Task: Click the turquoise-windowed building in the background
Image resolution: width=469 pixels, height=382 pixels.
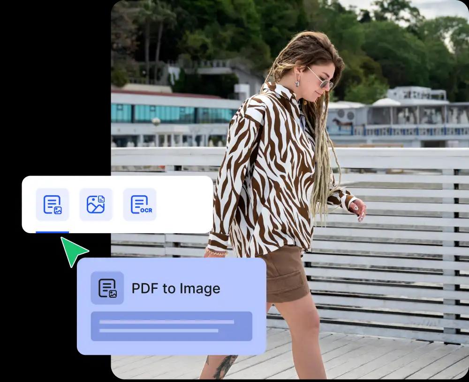Action: click(x=174, y=113)
